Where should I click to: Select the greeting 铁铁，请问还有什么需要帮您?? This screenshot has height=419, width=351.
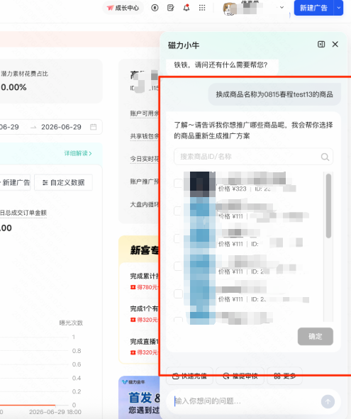click(221, 65)
